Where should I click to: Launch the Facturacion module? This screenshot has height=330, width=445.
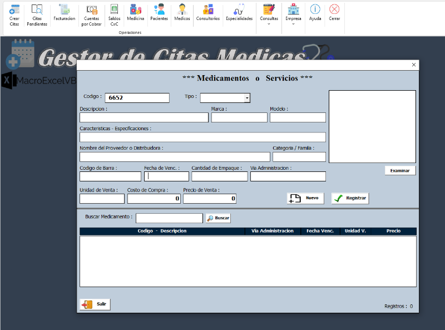point(65,13)
